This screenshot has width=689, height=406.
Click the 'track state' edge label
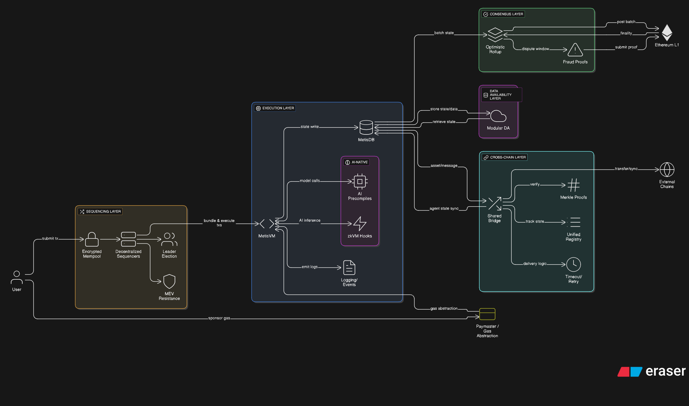535,222
